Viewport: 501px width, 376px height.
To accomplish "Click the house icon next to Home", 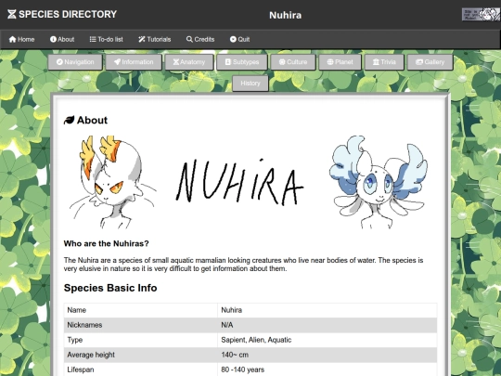I will [x=12, y=39].
